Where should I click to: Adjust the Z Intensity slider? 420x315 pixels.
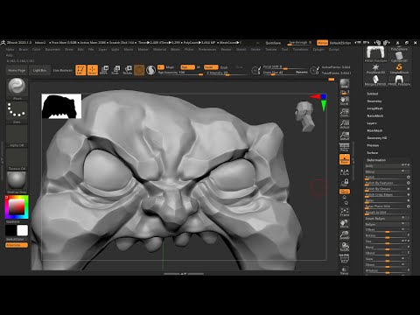(x=227, y=73)
